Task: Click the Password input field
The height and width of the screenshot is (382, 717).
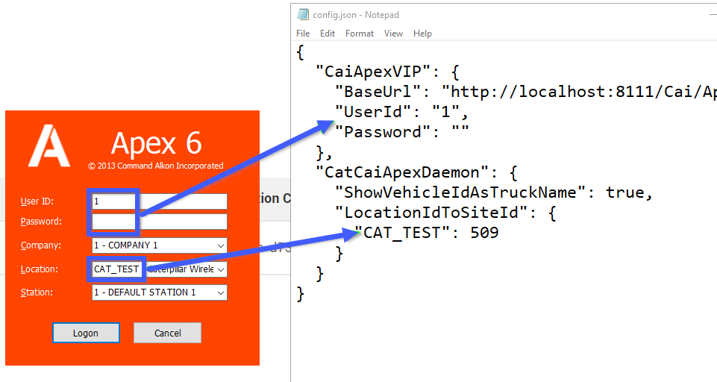Action: (x=160, y=222)
